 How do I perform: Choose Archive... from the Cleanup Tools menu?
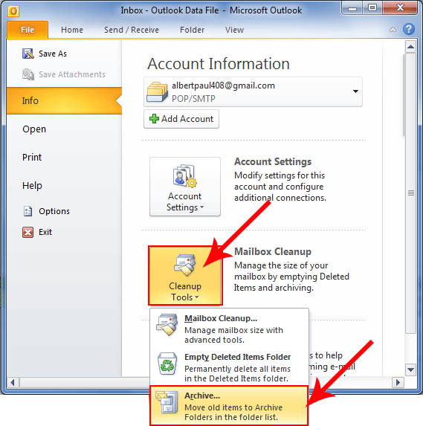[229, 406]
